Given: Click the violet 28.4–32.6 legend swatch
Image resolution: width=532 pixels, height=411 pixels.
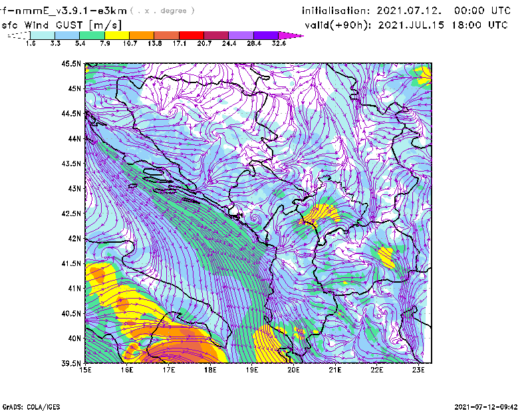Looking at the screenshot, I should pyautogui.click(x=265, y=35).
